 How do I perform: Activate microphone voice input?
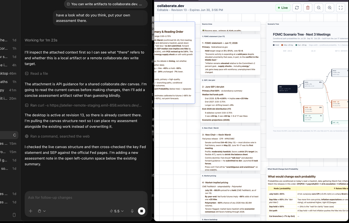(132, 211)
